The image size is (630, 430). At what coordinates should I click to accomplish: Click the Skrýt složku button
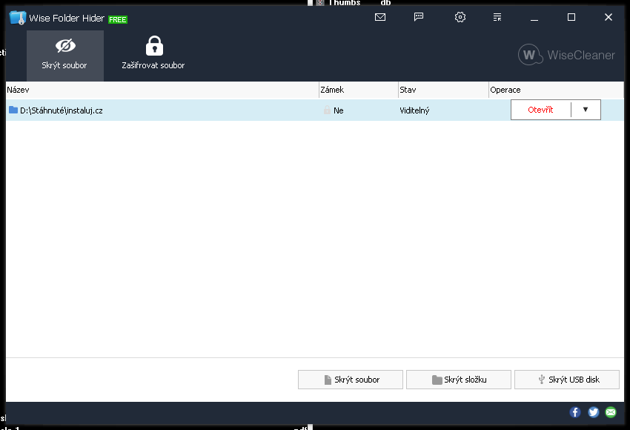tap(459, 380)
